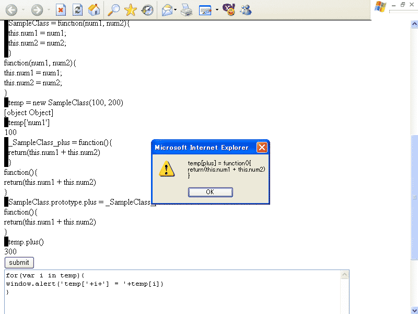Click the result value "300"
The image size is (418, 314).
(10, 252)
